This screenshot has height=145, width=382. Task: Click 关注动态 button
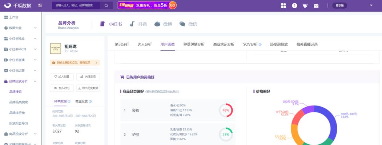click(88, 76)
